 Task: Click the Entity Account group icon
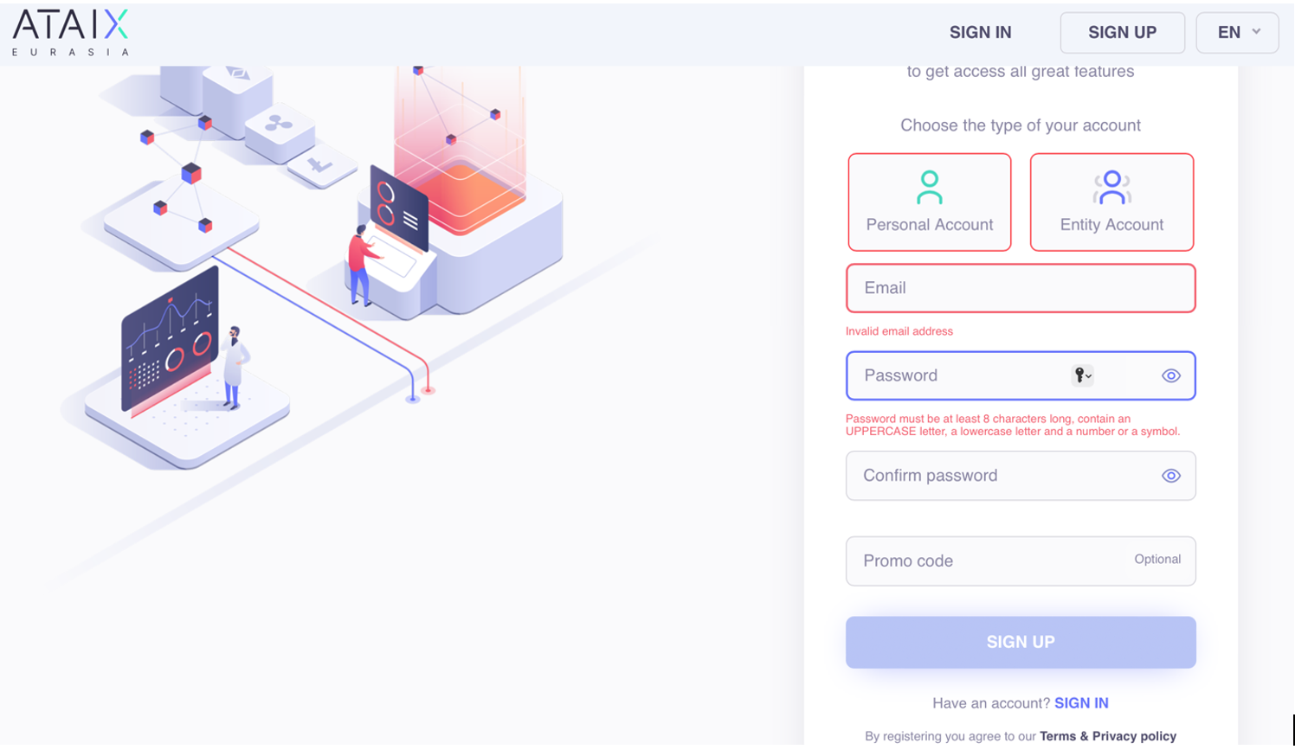(1111, 187)
